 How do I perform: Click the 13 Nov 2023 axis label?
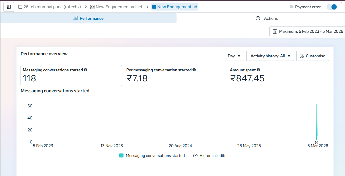click(x=112, y=146)
